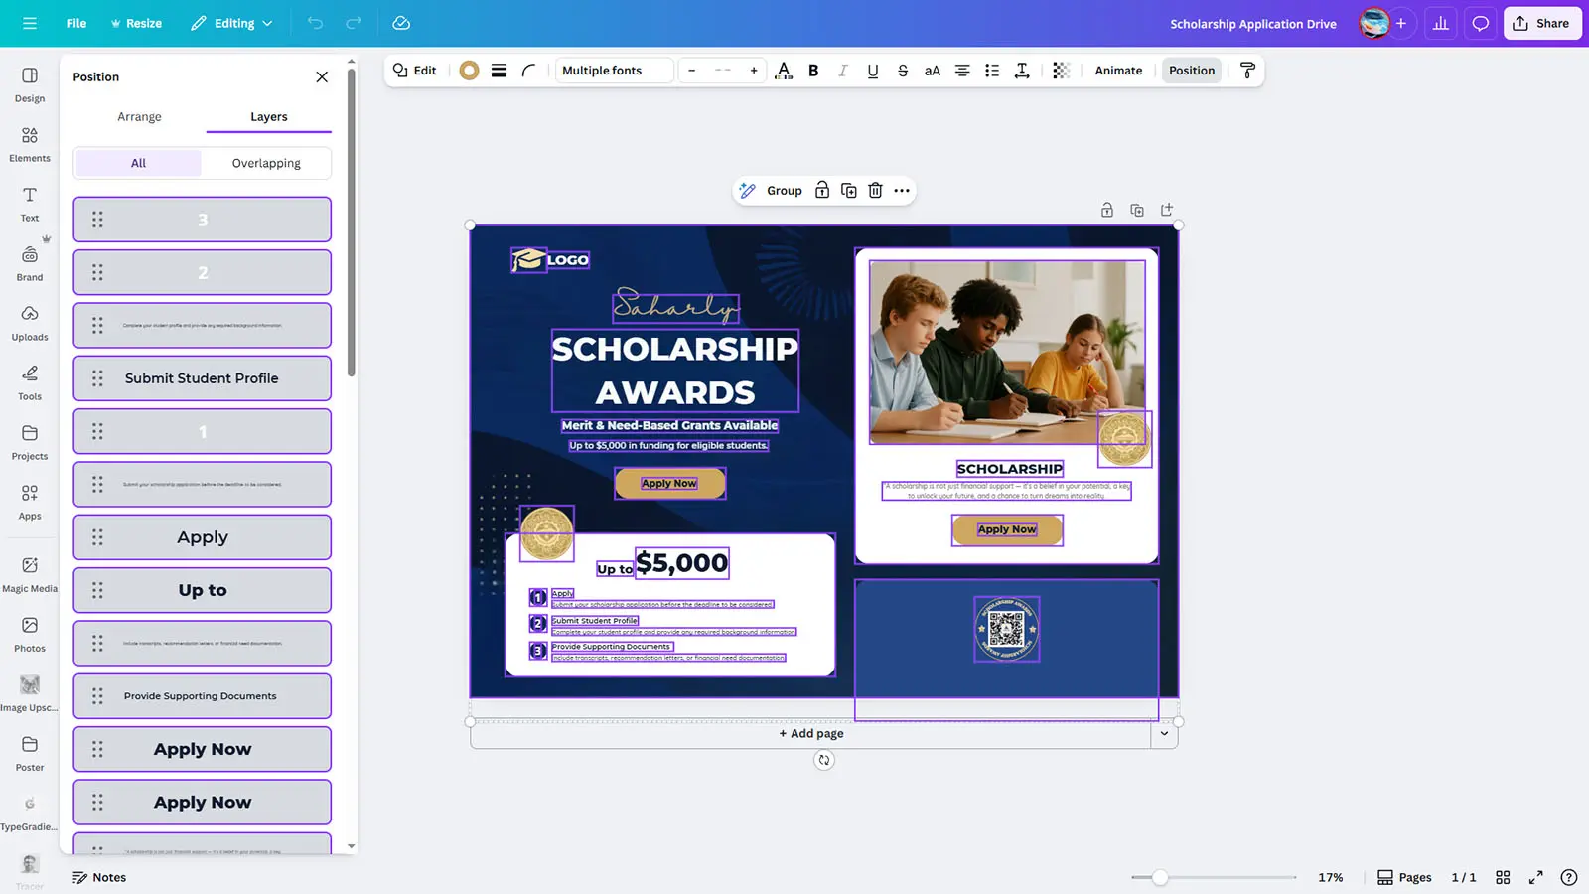The image size is (1589, 894).
Task: Open the transparency checkerboard icon
Action: click(1061, 71)
